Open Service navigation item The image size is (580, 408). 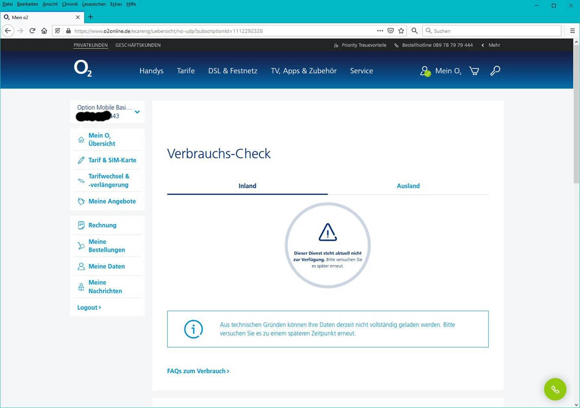(x=361, y=71)
